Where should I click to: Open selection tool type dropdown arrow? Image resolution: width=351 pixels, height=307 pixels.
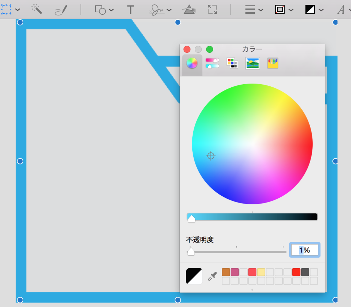pos(18,10)
